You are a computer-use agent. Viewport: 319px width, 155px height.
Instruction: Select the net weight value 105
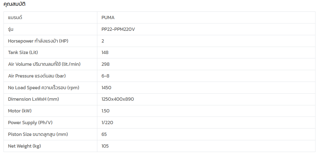point(105,146)
